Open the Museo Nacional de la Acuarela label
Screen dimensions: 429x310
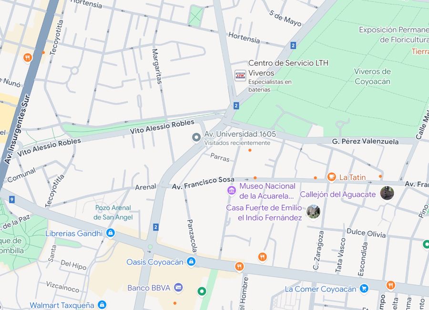267,191
